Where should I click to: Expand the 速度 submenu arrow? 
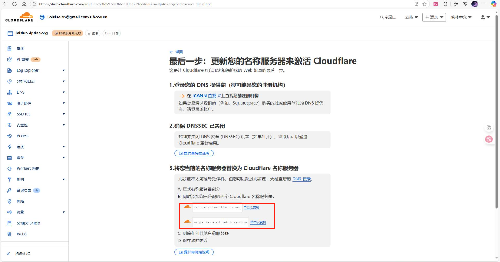pyautogui.click(x=63, y=147)
